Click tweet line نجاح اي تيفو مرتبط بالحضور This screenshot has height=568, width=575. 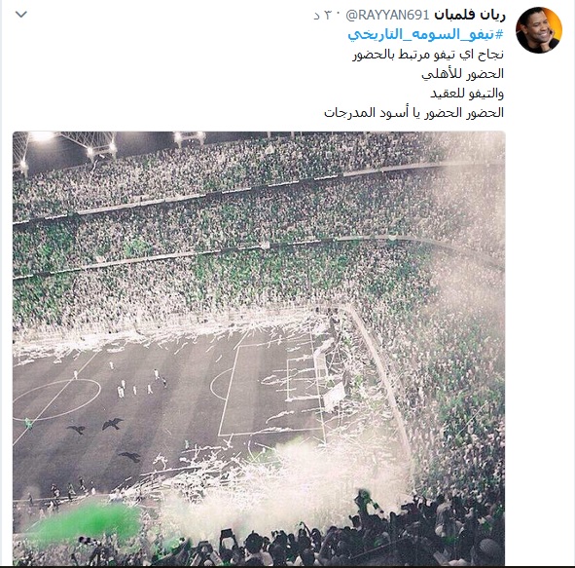tap(428, 55)
